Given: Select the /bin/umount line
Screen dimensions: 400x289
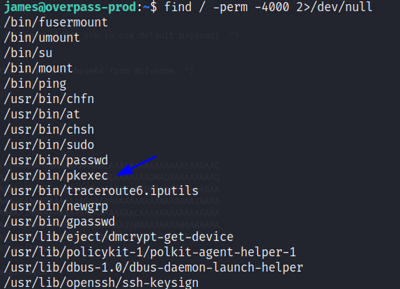Looking at the screenshot, I should [x=42, y=38].
